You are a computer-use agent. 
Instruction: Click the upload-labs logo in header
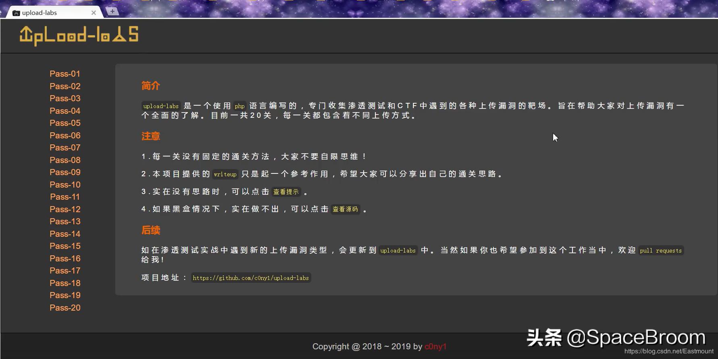click(x=79, y=35)
